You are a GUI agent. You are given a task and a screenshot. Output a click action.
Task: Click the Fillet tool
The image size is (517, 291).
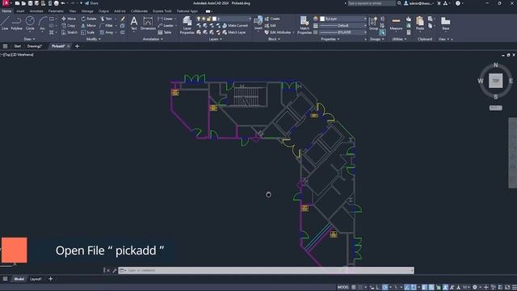click(106, 25)
